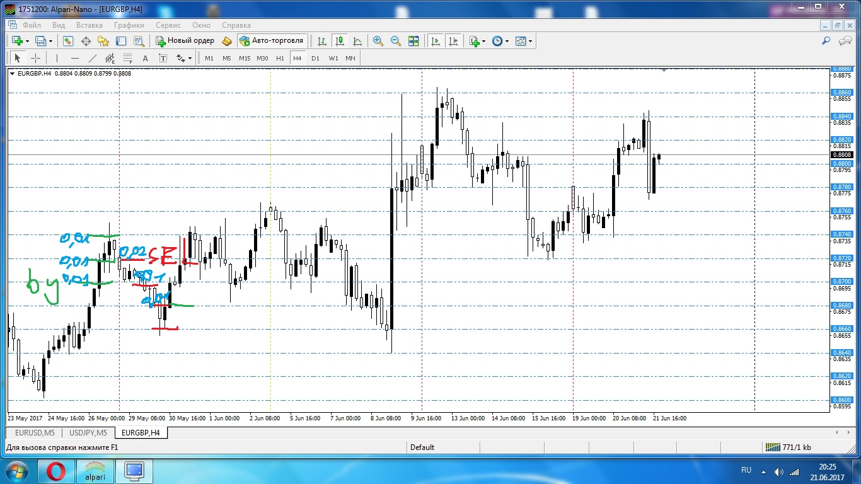Viewport: 861px width, 484px height.
Task: Zoom in on the chart
Action: (378, 41)
